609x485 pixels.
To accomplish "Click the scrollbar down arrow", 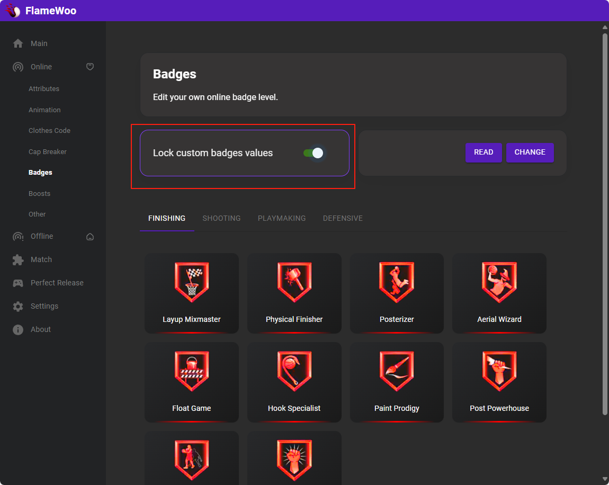I will [605, 479].
